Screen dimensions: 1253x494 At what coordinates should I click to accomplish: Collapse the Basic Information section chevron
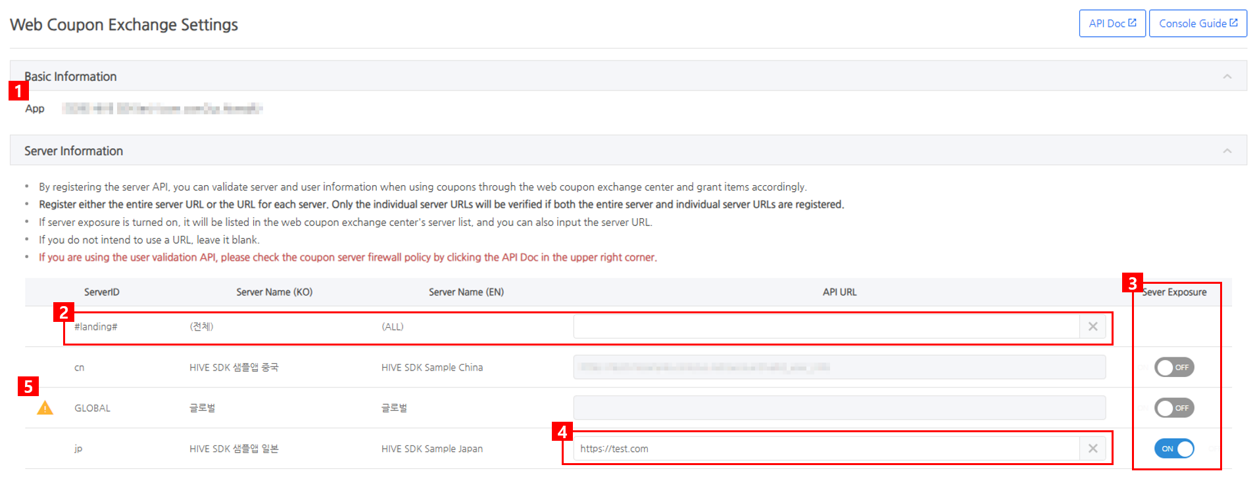click(1227, 77)
